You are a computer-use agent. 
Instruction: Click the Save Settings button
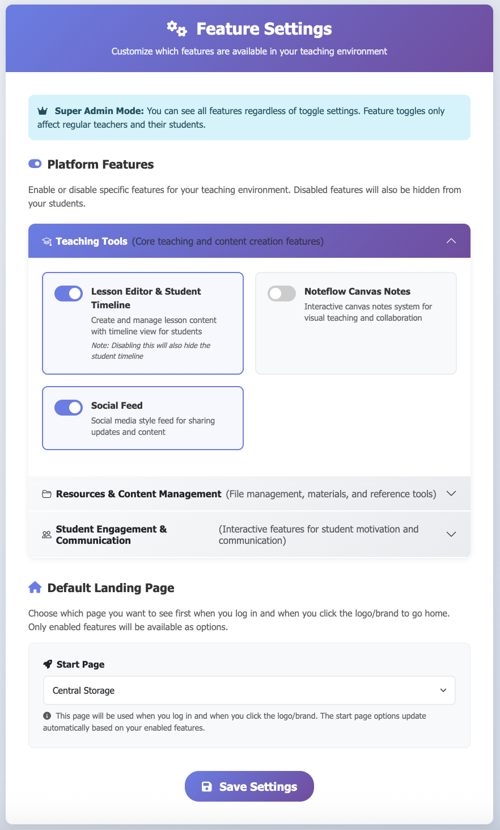(249, 786)
